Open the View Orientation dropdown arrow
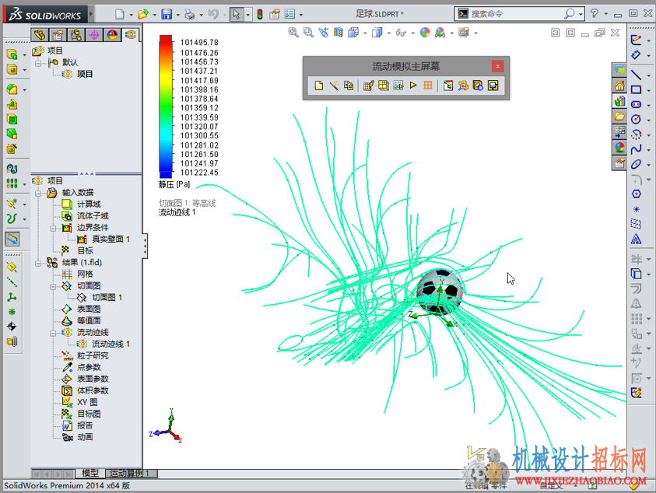The height and width of the screenshot is (493, 656). point(365,33)
